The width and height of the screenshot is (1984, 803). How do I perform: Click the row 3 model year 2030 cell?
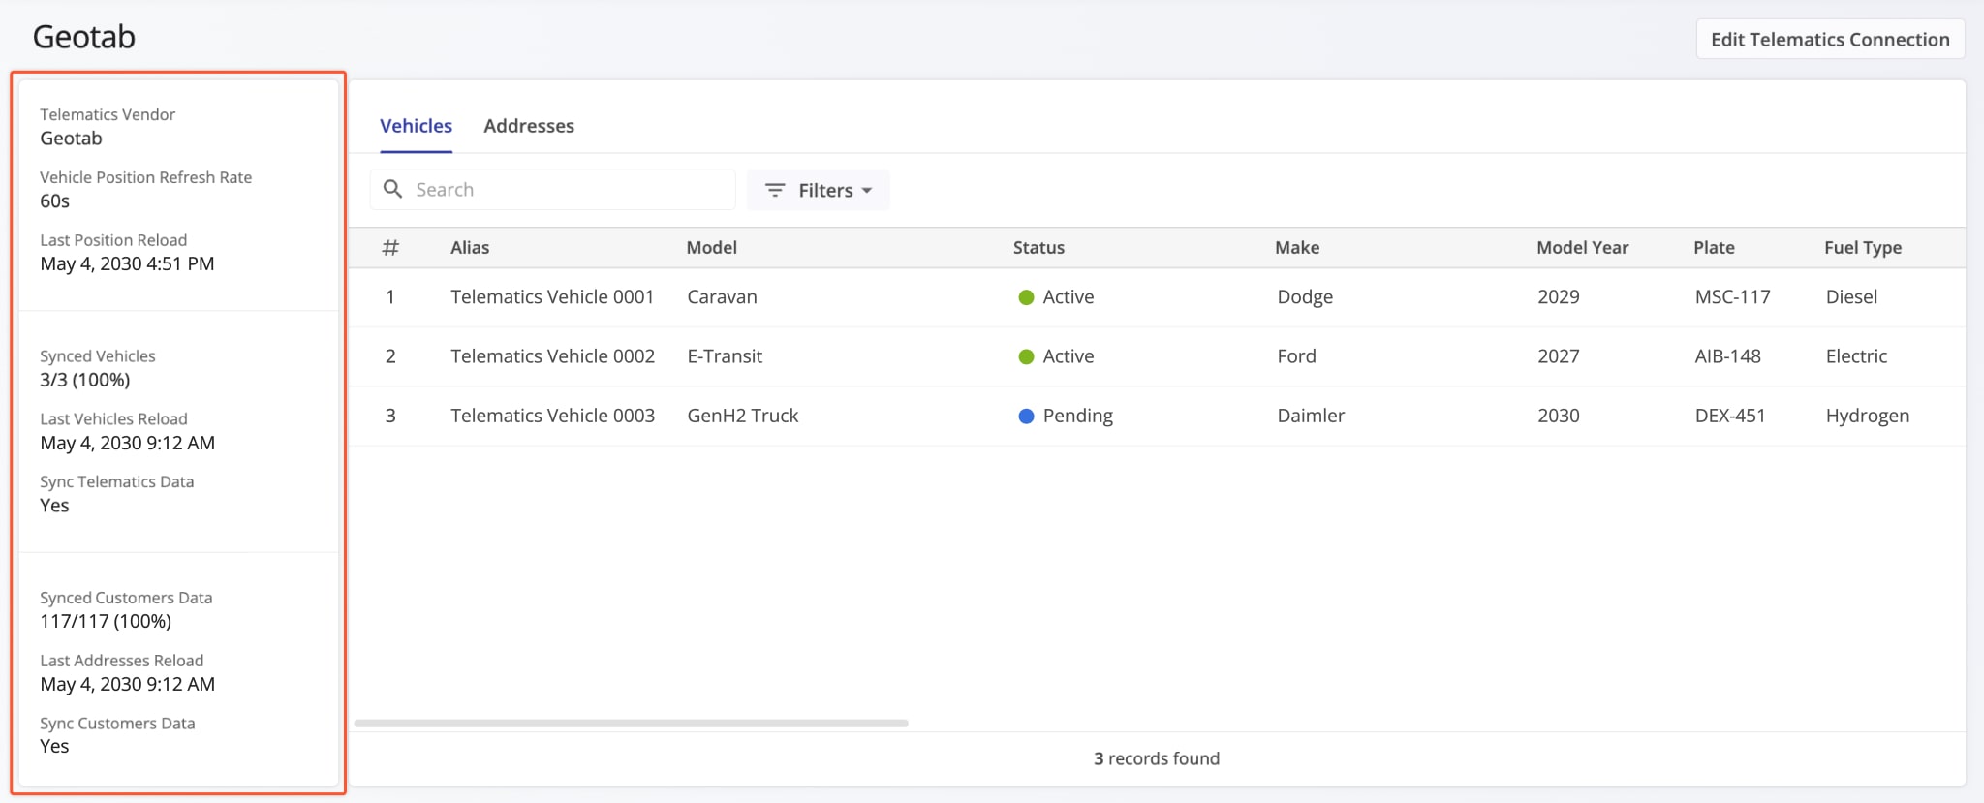(x=1559, y=416)
